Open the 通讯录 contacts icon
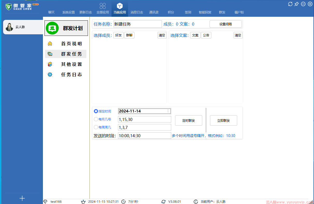This screenshot has height=204, width=314. (x=154, y=12)
